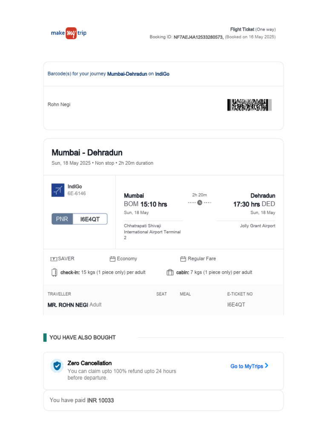Click the IndiGo link in barcode header

click(x=162, y=74)
